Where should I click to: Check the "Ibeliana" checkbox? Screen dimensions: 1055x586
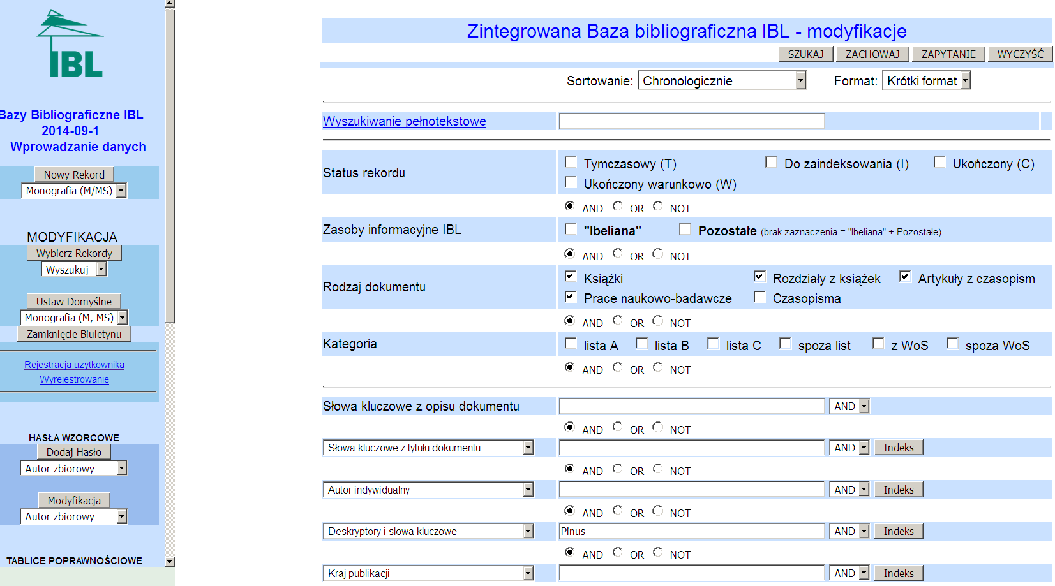click(x=571, y=229)
